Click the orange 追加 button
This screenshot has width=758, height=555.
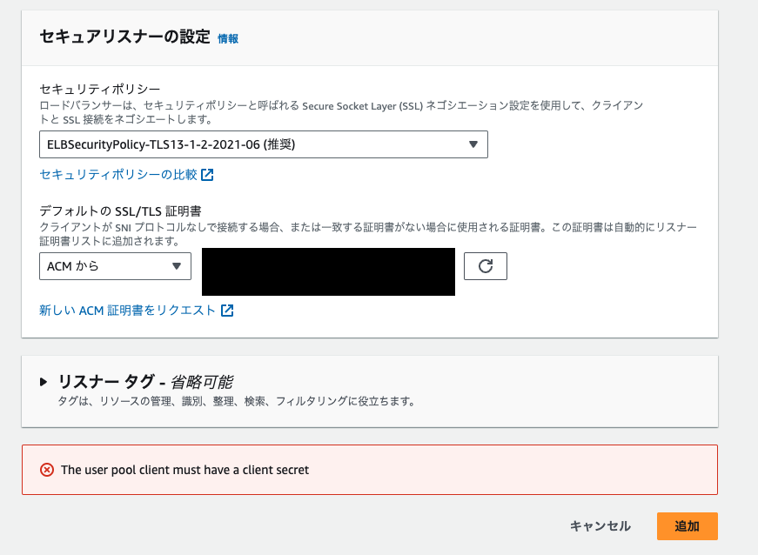[x=687, y=526]
